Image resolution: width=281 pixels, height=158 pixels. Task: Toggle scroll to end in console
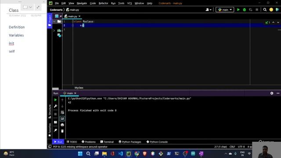tap(62, 118)
